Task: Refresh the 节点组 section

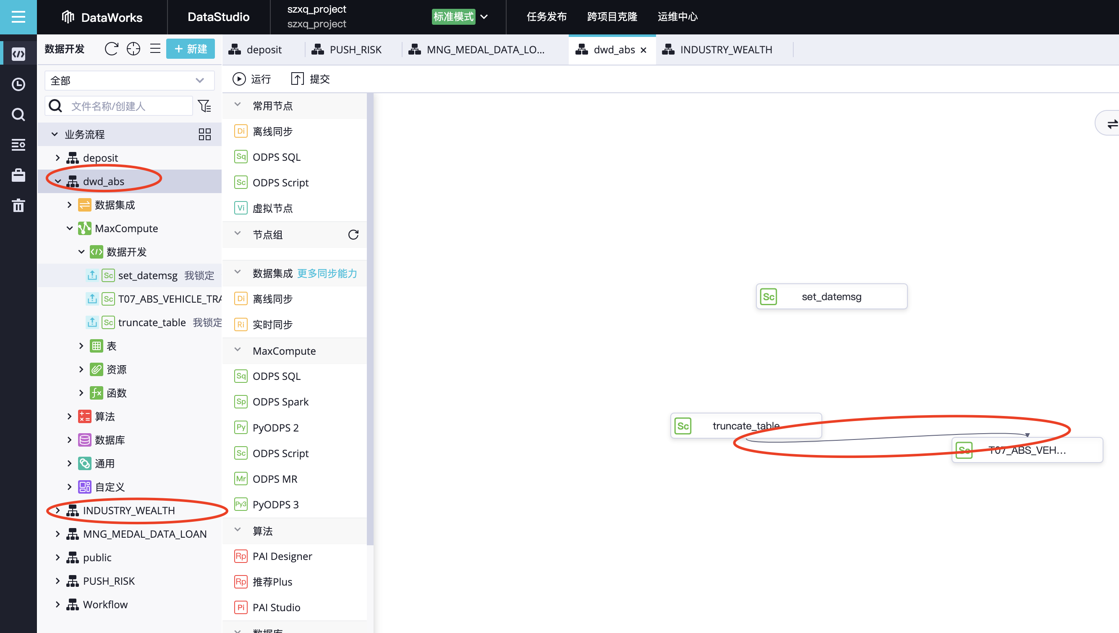Action: tap(353, 235)
